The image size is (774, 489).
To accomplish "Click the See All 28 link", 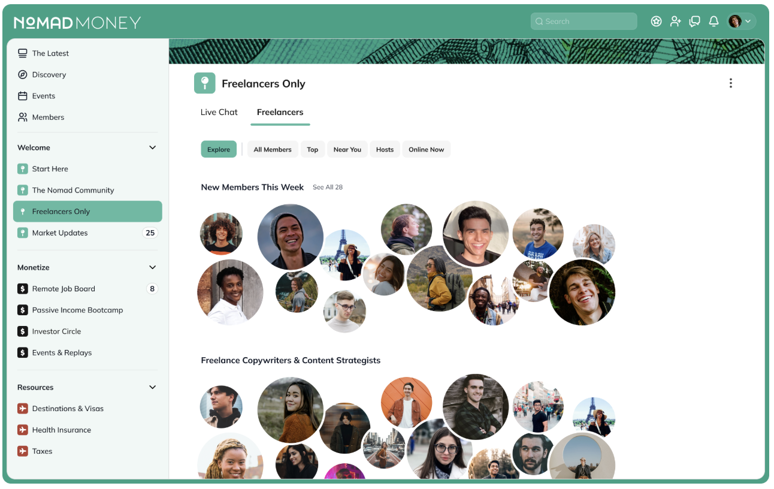I will pos(328,187).
